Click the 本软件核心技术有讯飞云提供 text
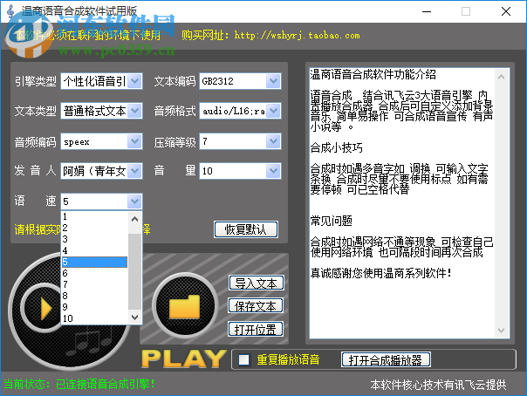Image resolution: width=527 pixels, height=396 pixels. pos(438,385)
